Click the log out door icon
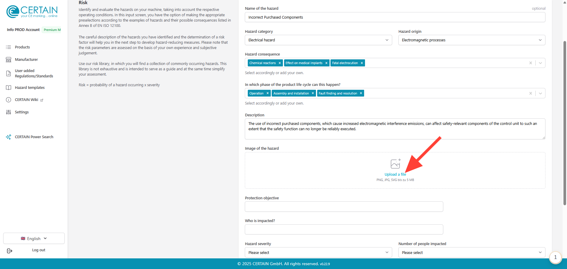 [9, 251]
